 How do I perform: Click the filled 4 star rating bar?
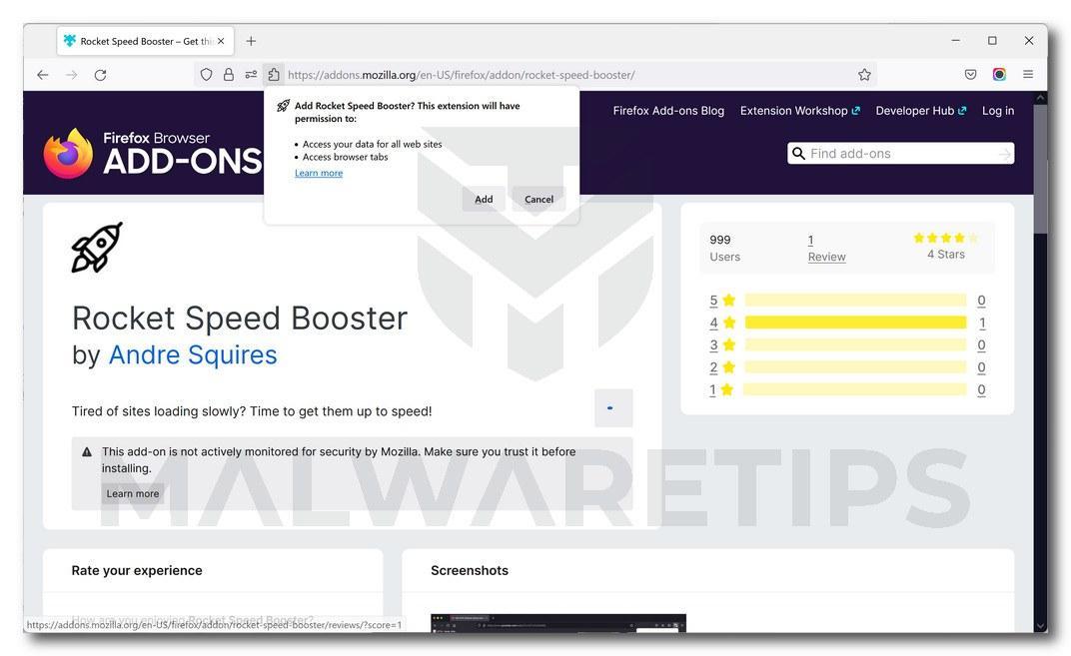click(x=855, y=323)
